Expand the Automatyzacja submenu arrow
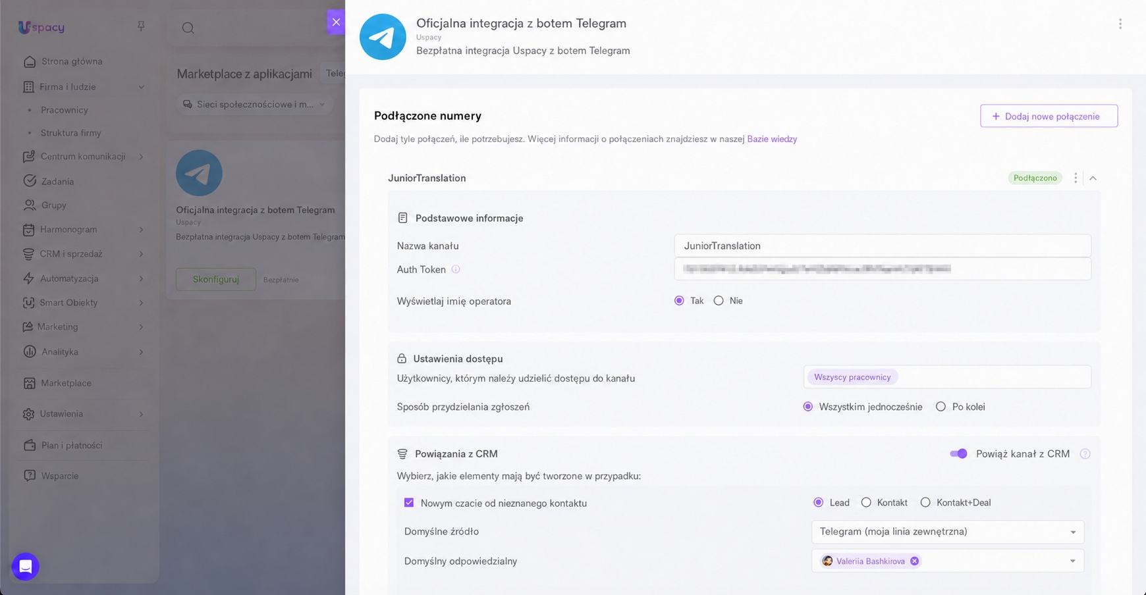Viewport: 1146px width, 595px height. pyautogui.click(x=141, y=278)
